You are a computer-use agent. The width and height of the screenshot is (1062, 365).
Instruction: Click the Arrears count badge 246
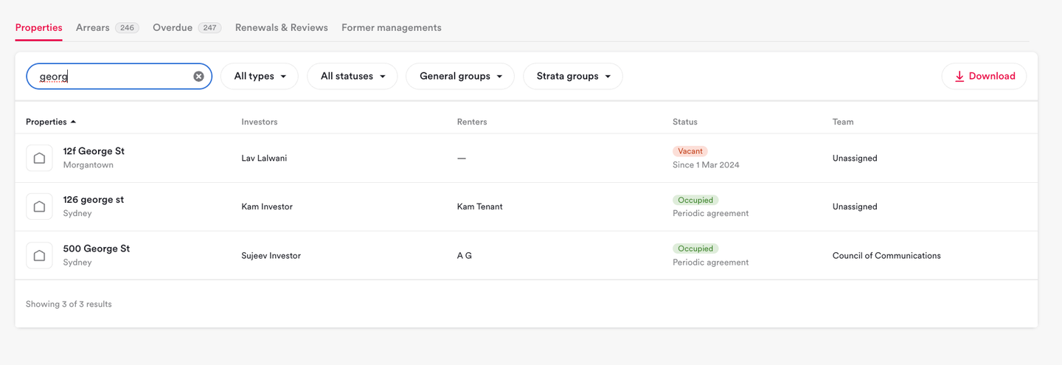(x=127, y=28)
